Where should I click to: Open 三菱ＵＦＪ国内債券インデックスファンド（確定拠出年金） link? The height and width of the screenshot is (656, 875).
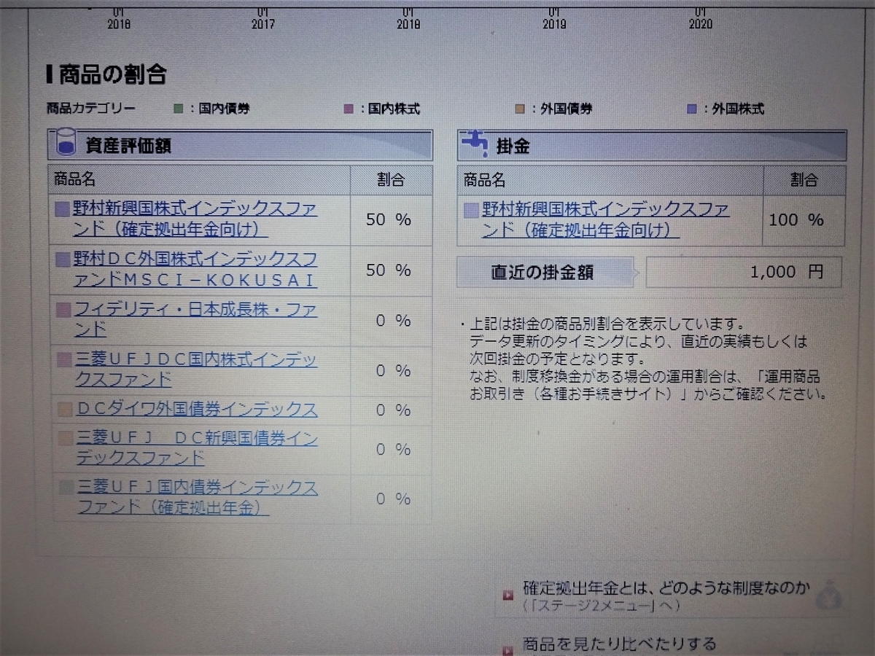(x=197, y=498)
